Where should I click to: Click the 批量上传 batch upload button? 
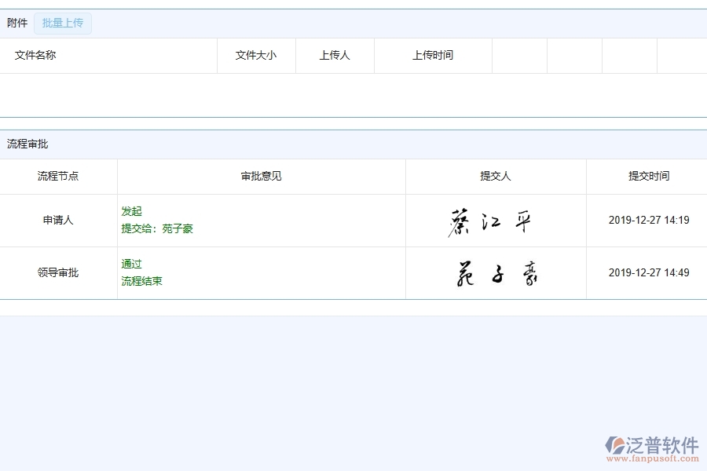click(63, 23)
